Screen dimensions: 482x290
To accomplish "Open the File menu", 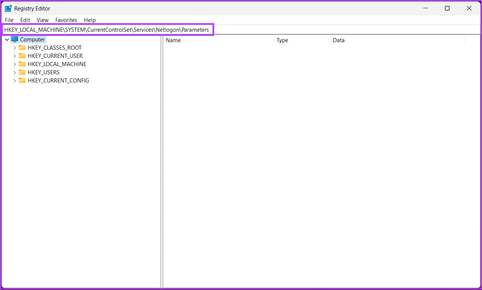I will click(x=9, y=20).
